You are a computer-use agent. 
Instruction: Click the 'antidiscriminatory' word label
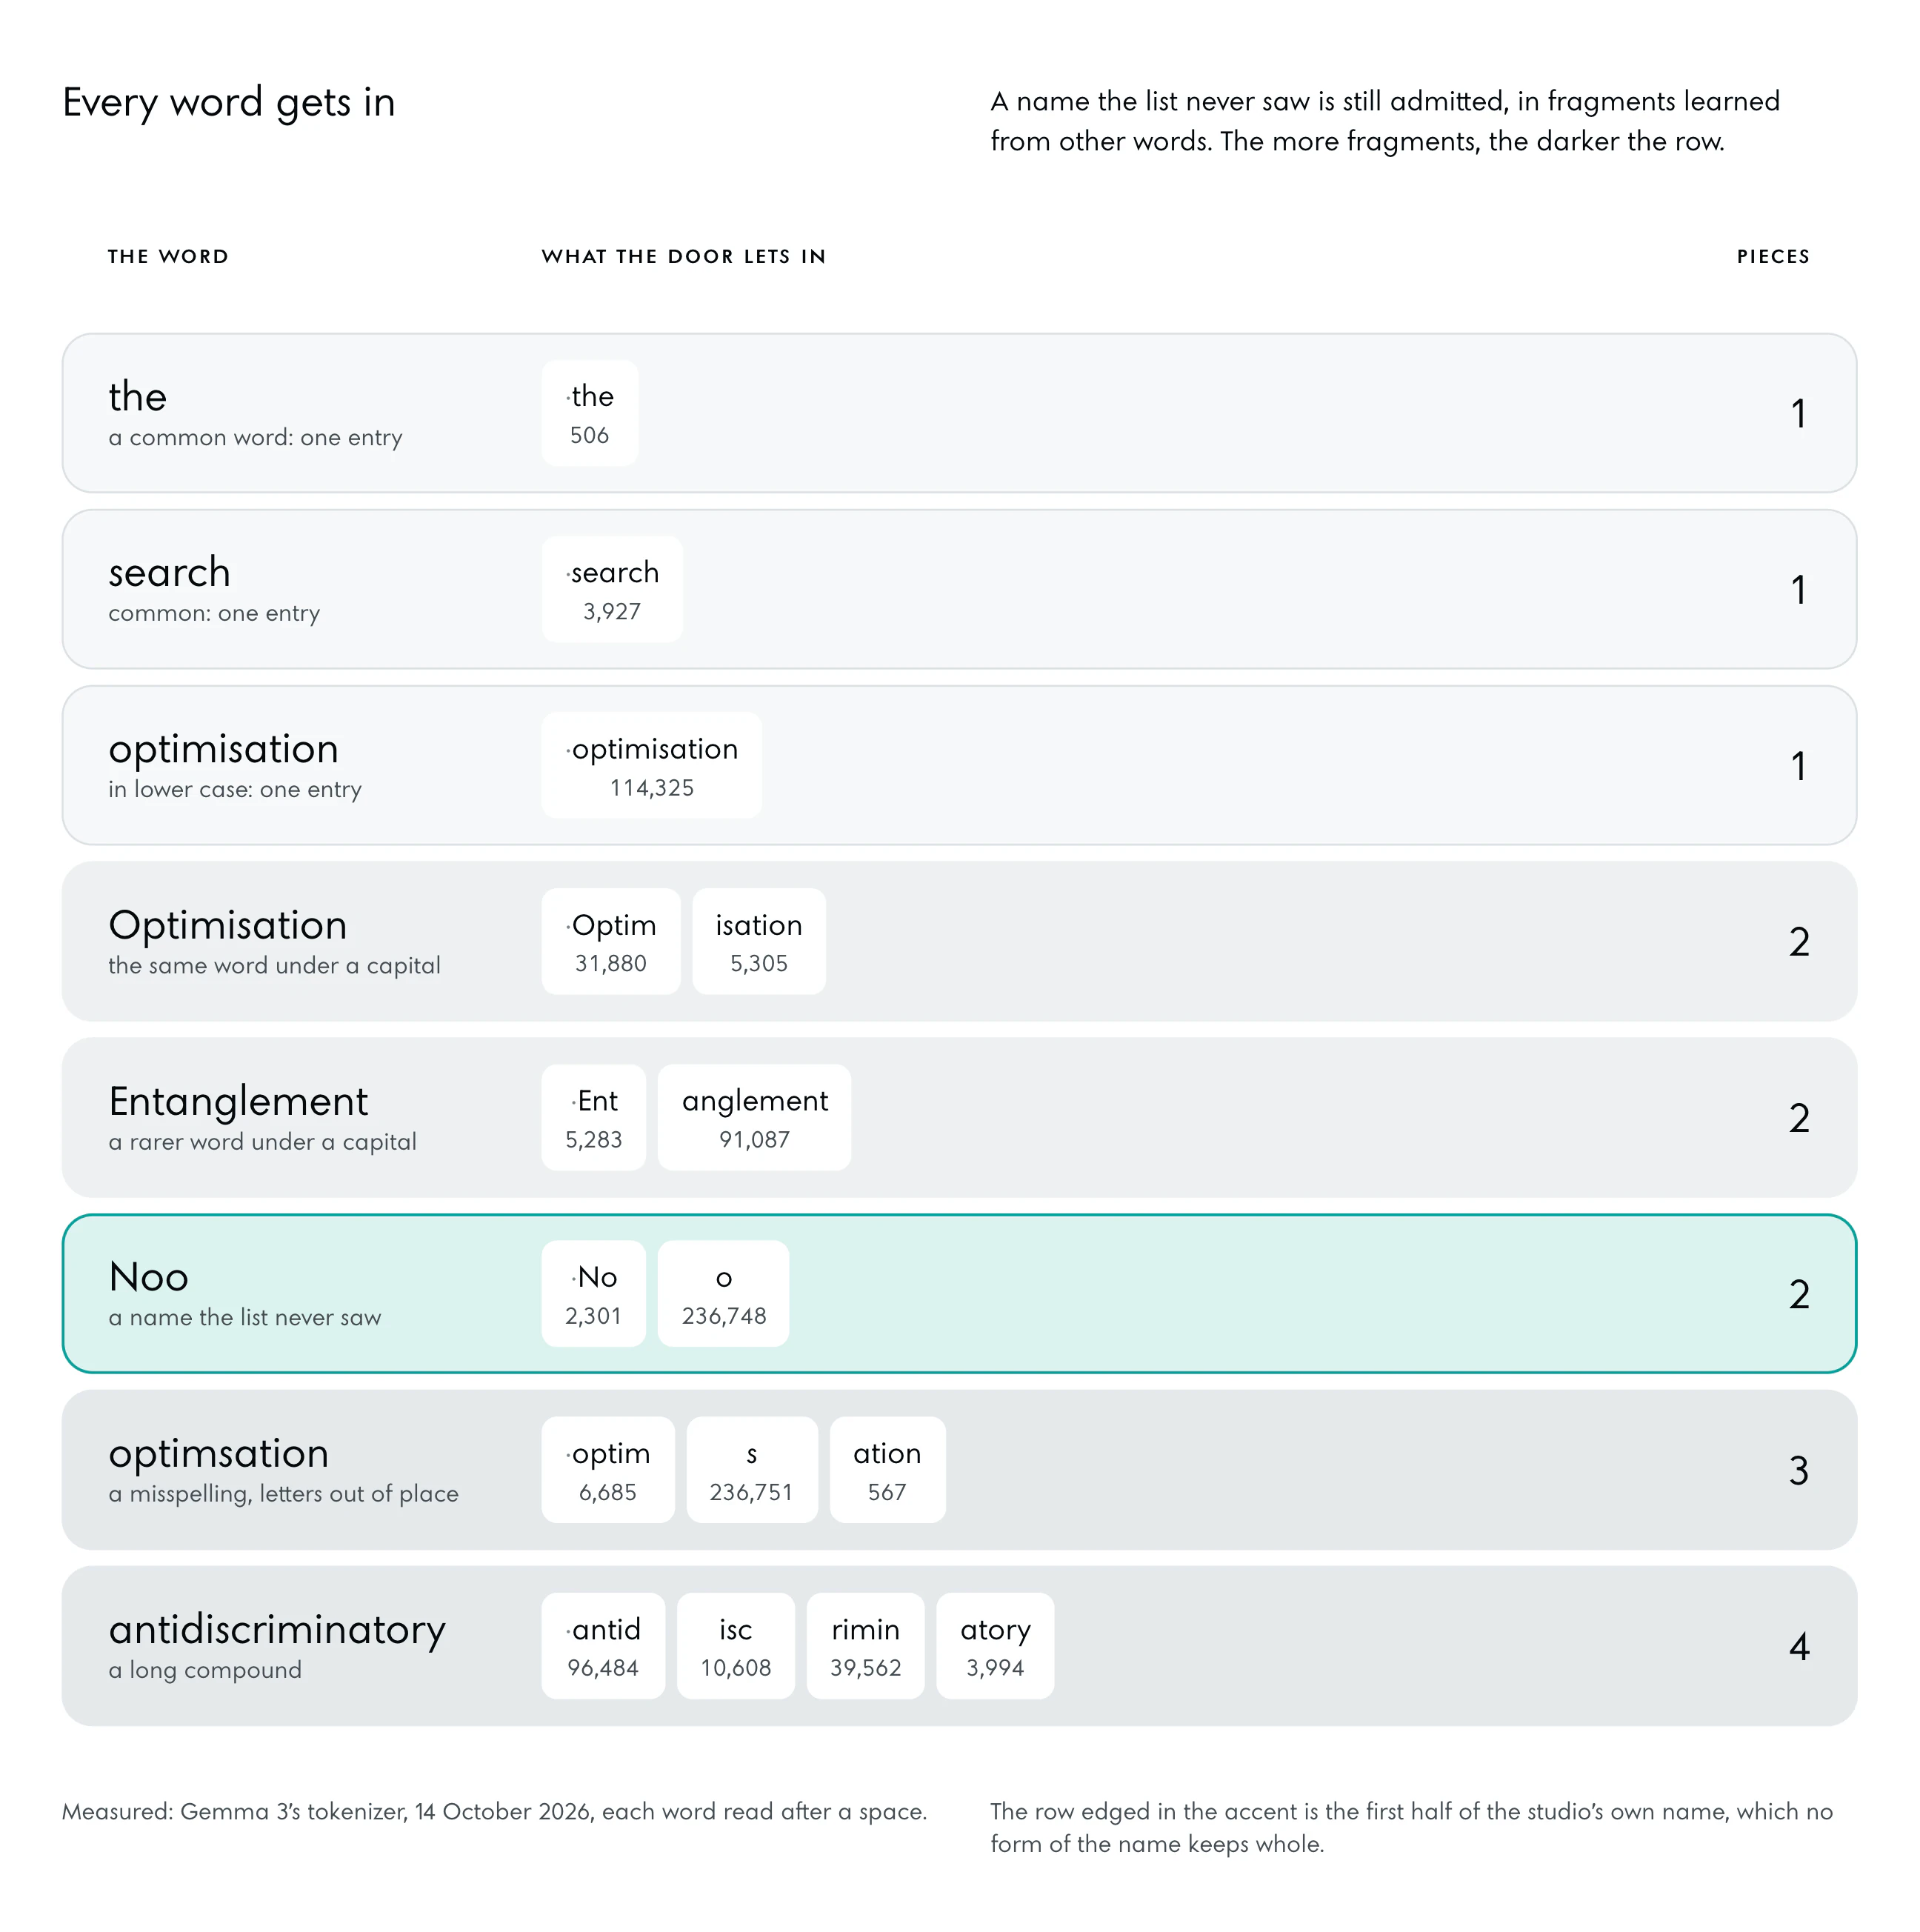click(277, 1630)
